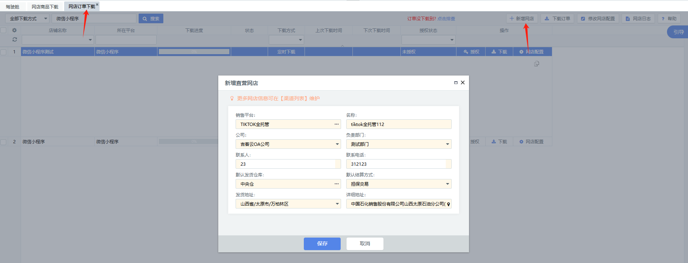Open 销售平台 picker via ellipsis icon
Screen dimensions: 688x263
[x=337, y=124]
